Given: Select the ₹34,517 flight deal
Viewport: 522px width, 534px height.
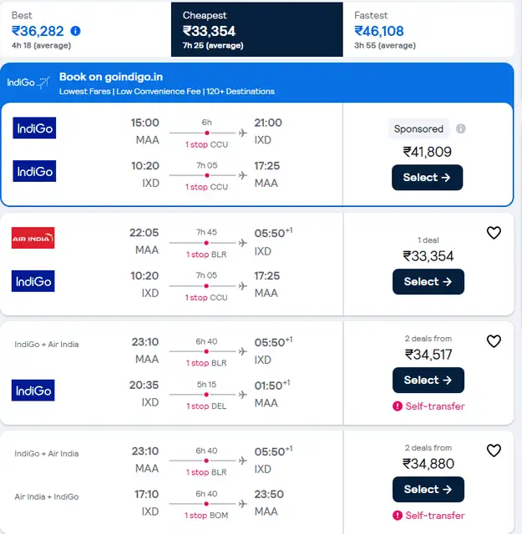Looking at the screenshot, I should click(428, 380).
